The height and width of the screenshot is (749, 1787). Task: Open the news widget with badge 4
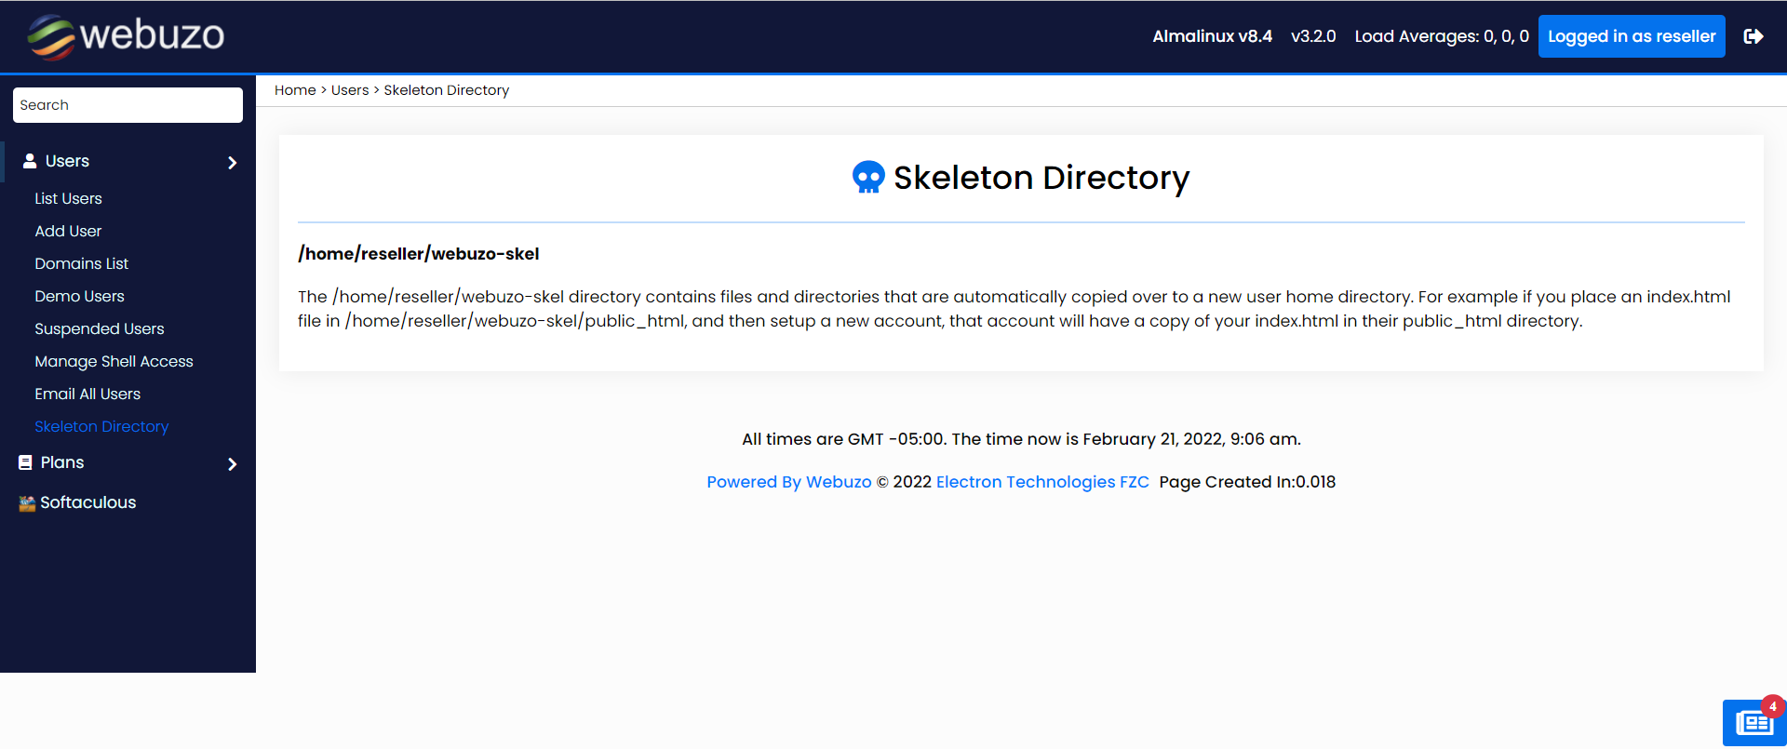(x=1753, y=722)
